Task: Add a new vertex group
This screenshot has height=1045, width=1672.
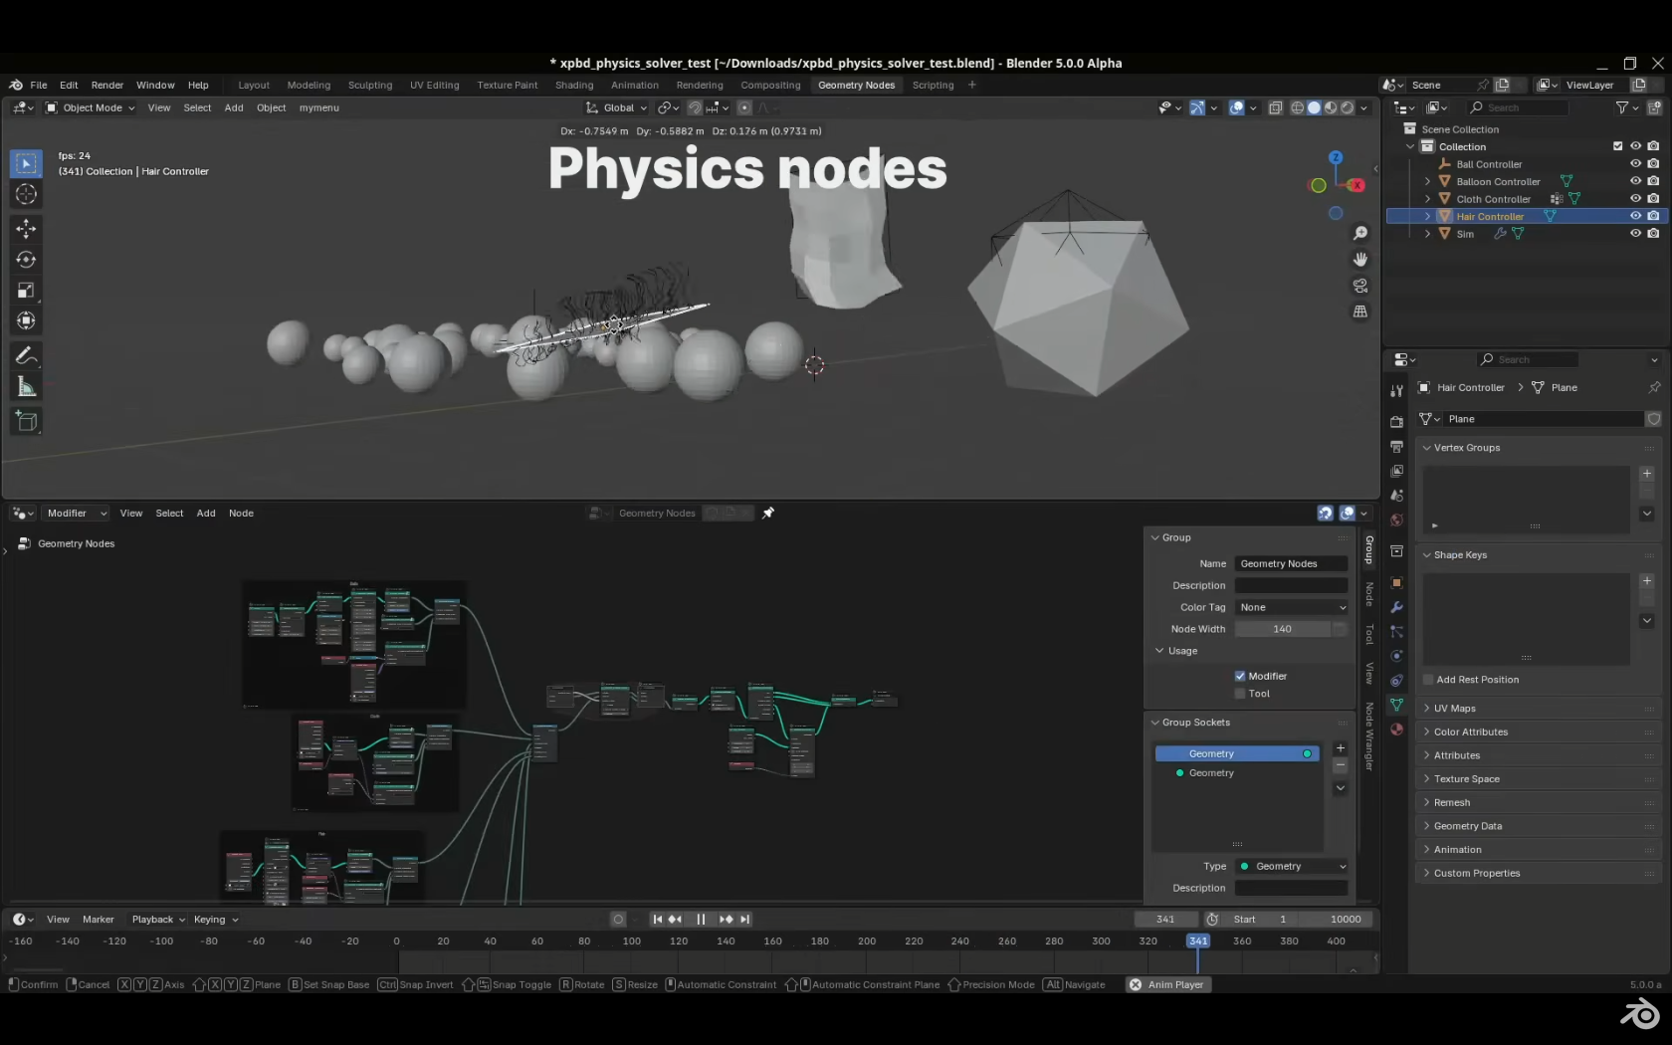Action: click(x=1647, y=474)
